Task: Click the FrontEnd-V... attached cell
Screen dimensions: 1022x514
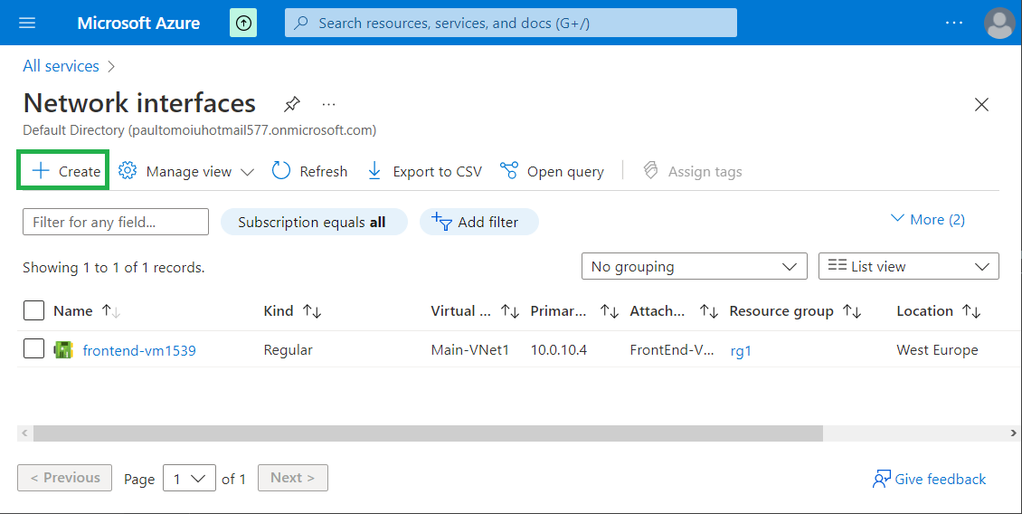Action: click(672, 349)
